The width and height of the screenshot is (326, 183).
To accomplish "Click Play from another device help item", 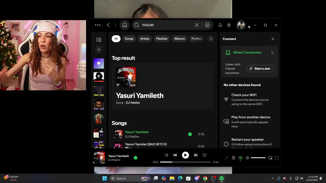I will [250, 121].
